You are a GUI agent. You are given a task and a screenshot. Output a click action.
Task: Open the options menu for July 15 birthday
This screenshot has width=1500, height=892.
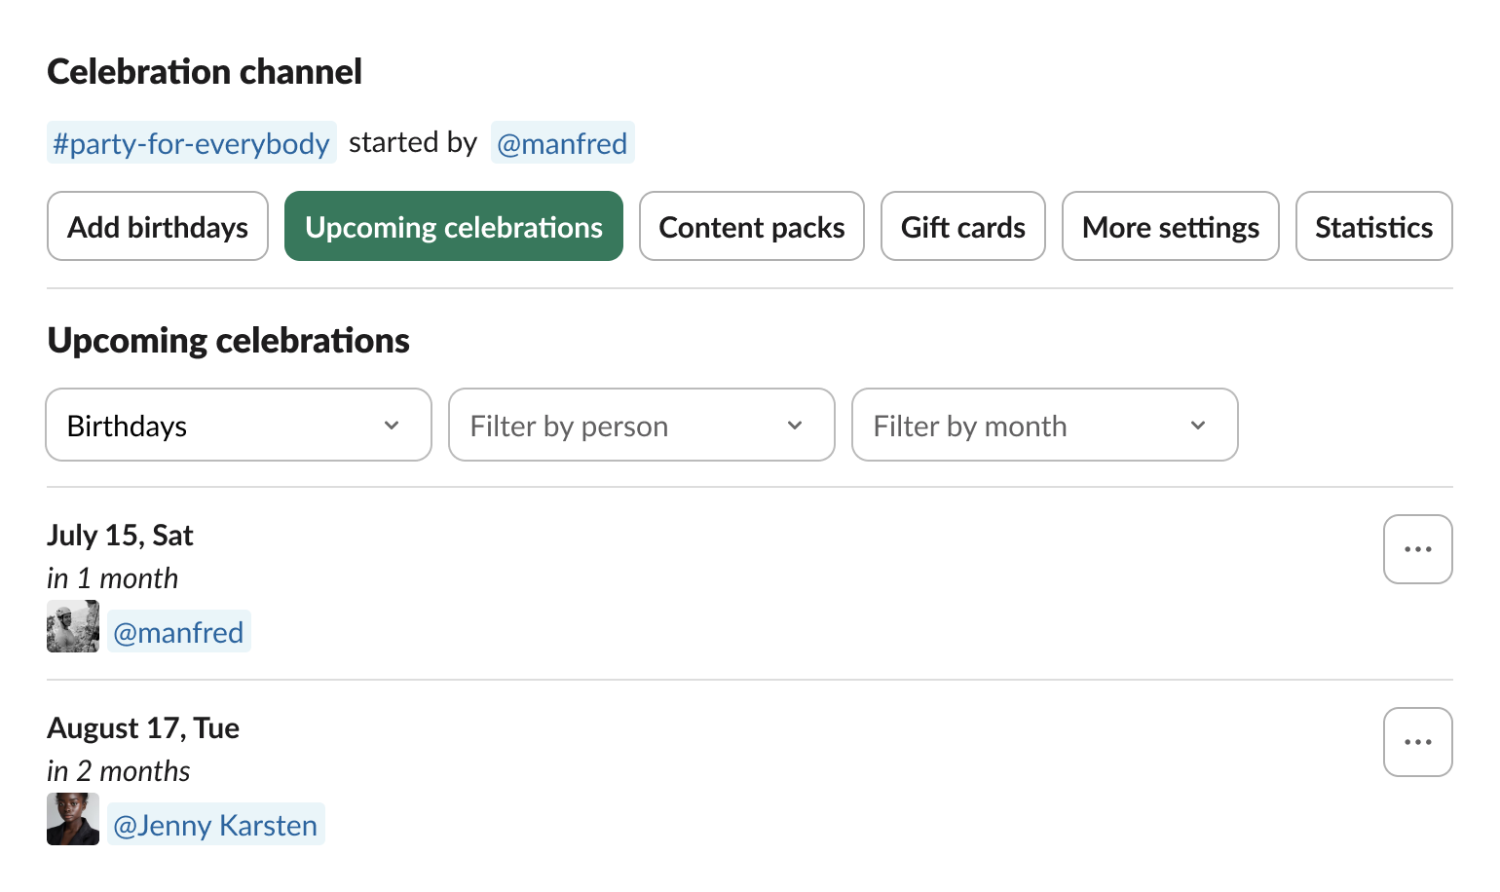(x=1417, y=548)
